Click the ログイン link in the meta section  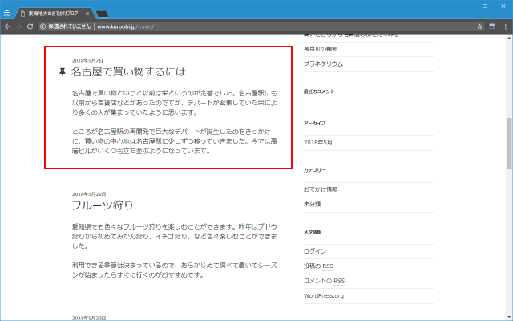[x=315, y=251]
